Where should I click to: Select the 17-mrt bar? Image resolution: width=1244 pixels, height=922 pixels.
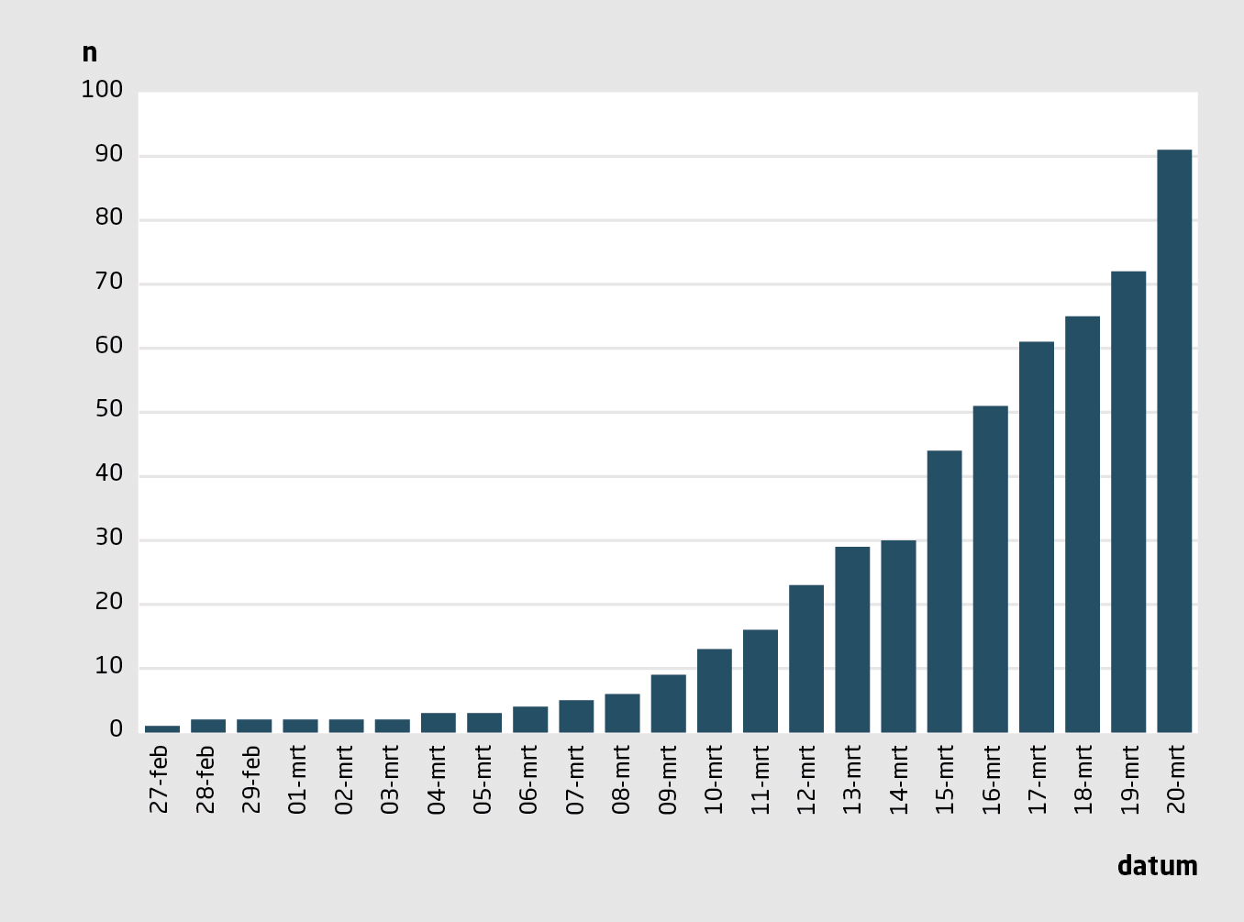pos(1037,537)
